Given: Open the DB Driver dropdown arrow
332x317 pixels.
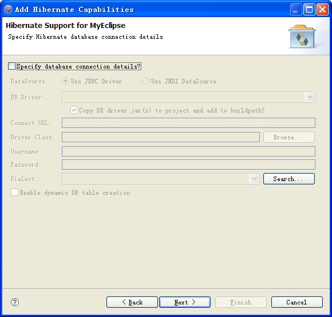Looking at the screenshot, I should pyautogui.click(x=310, y=97).
